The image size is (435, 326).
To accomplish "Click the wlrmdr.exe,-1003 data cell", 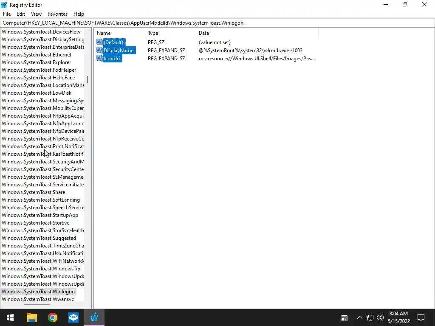I will click(251, 50).
